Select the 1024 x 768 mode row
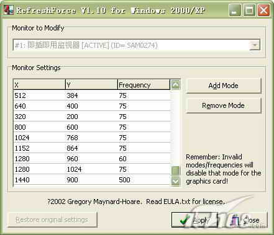The image size is (274, 235). [x=92, y=138]
